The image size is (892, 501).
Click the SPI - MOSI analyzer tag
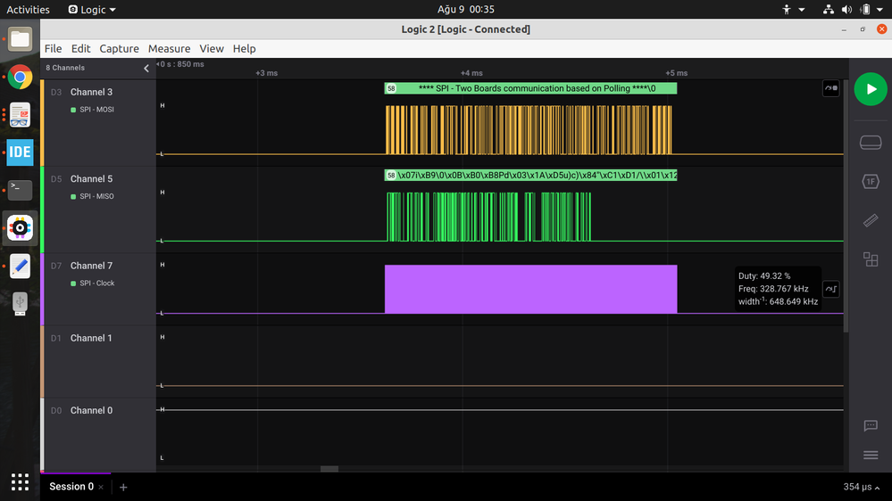92,110
